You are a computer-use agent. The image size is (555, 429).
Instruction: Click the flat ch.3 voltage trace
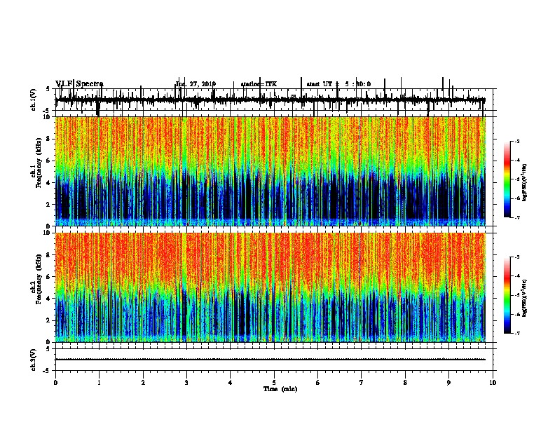pyautogui.click(x=270, y=360)
